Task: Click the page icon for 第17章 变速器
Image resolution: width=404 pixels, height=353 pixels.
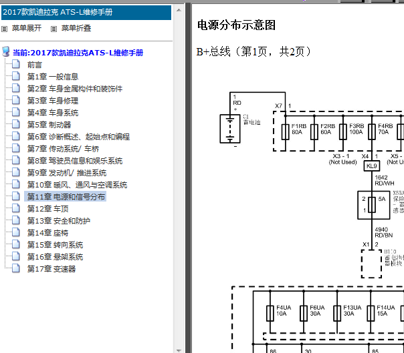Action: [x=15, y=268]
